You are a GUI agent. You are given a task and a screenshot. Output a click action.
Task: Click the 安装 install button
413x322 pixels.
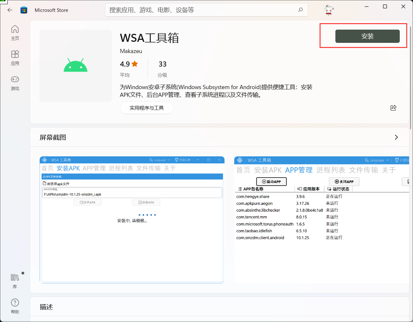(x=368, y=36)
